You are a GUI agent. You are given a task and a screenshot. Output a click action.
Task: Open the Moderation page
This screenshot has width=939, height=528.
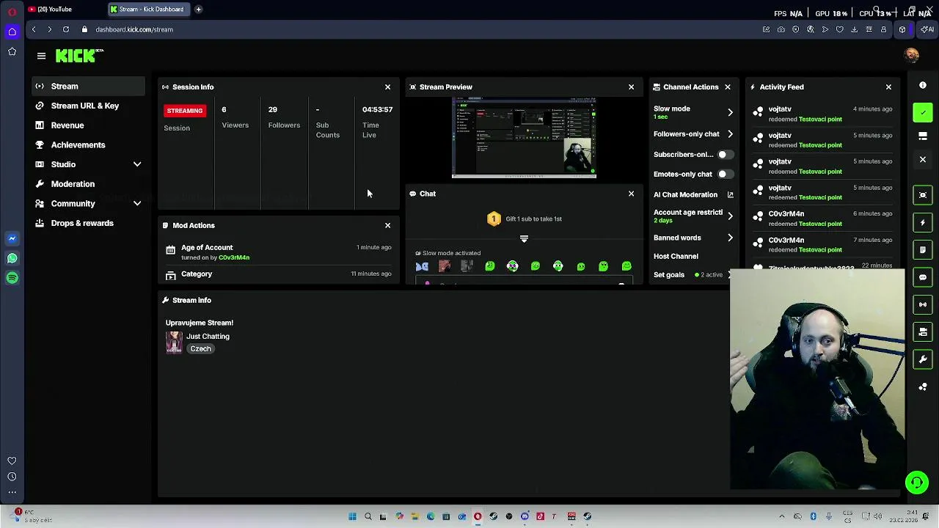click(x=88, y=184)
